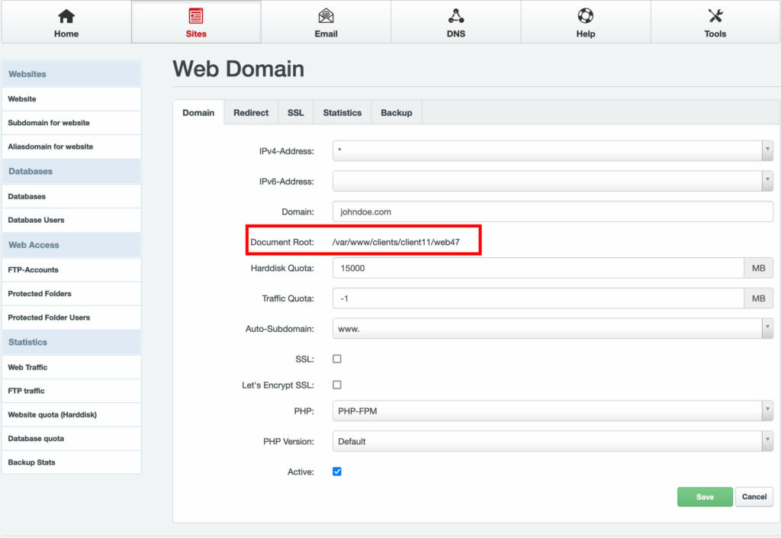The width and height of the screenshot is (781, 538).
Task: Disable the Active checkbox
Action: click(x=336, y=472)
